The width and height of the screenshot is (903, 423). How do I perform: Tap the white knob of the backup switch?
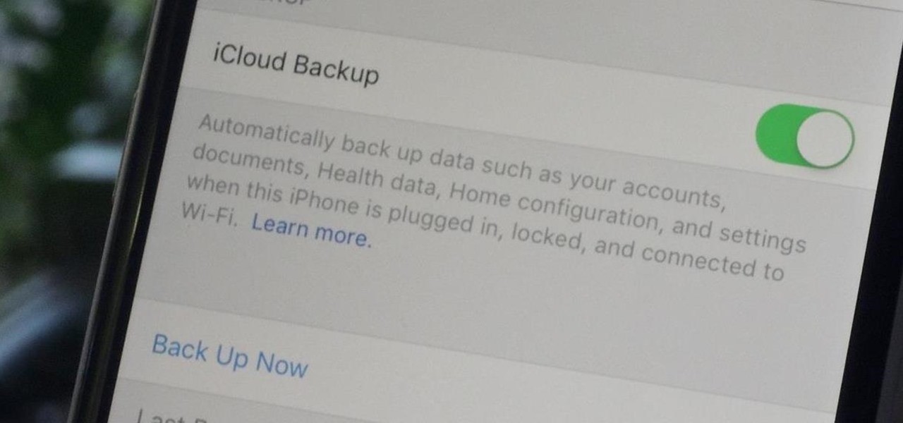(x=825, y=139)
